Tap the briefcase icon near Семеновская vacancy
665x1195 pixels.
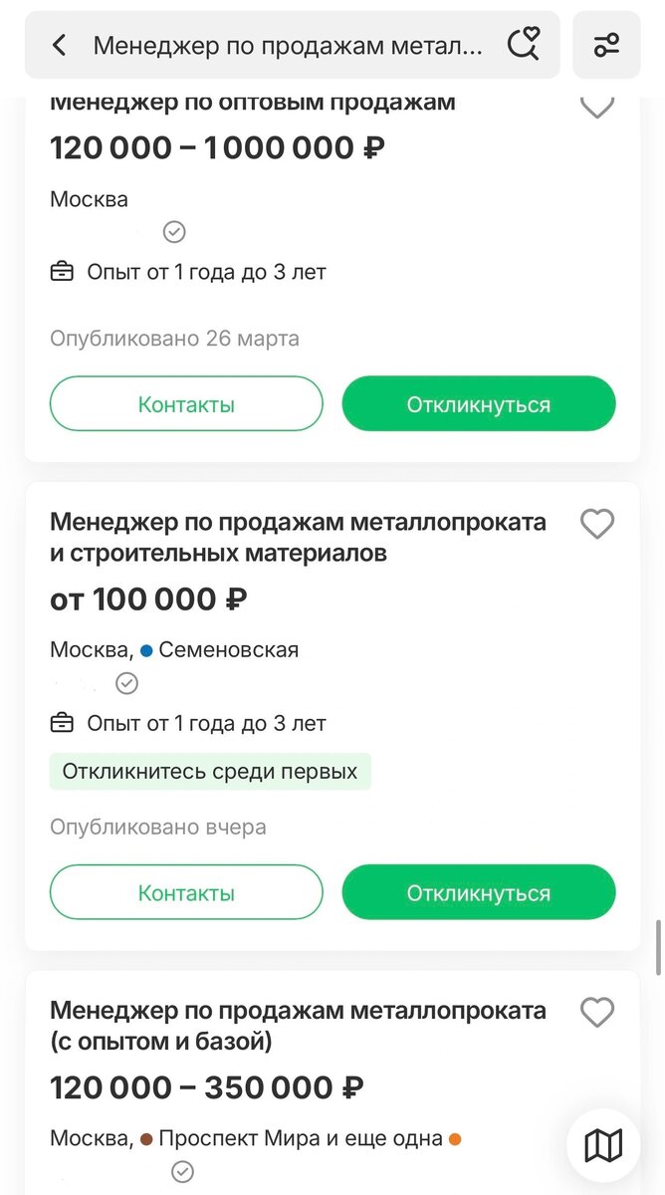click(x=64, y=723)
